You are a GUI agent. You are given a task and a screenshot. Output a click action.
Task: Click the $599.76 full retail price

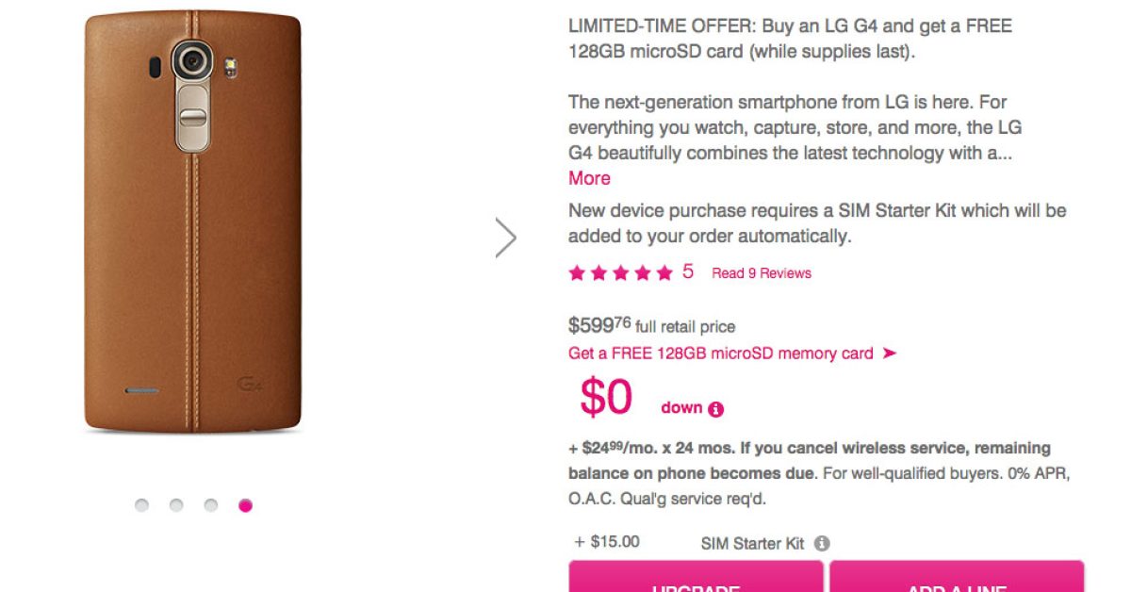coord(599,326)
